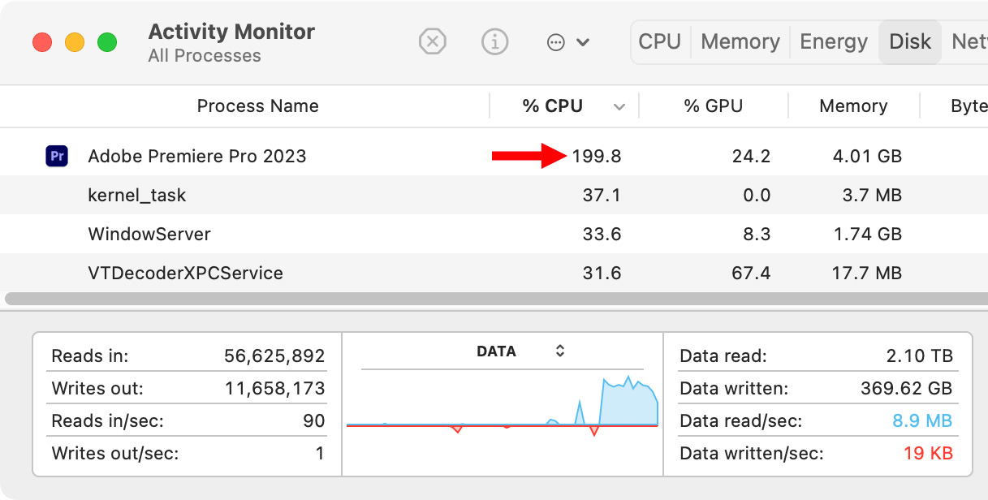Sort by the Process Name column
Screen dimensions: 988x500
(x=257, y=106)
